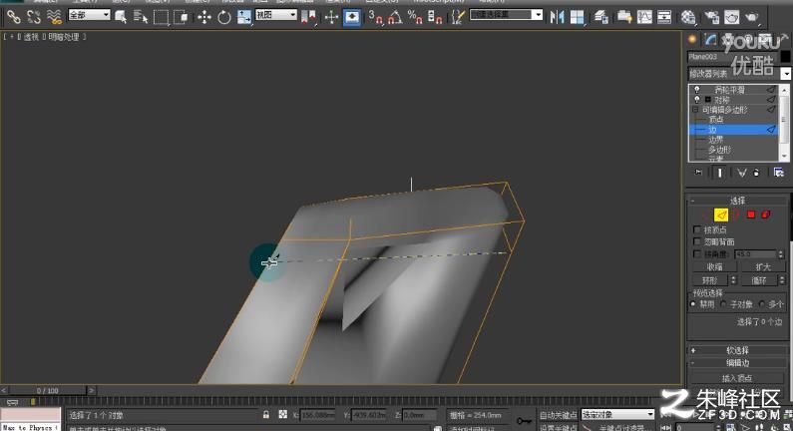Viewport: 793px width, 431px height.
Task: Open the Graphite ribbon toggle icon
Action: click(624, 17)
